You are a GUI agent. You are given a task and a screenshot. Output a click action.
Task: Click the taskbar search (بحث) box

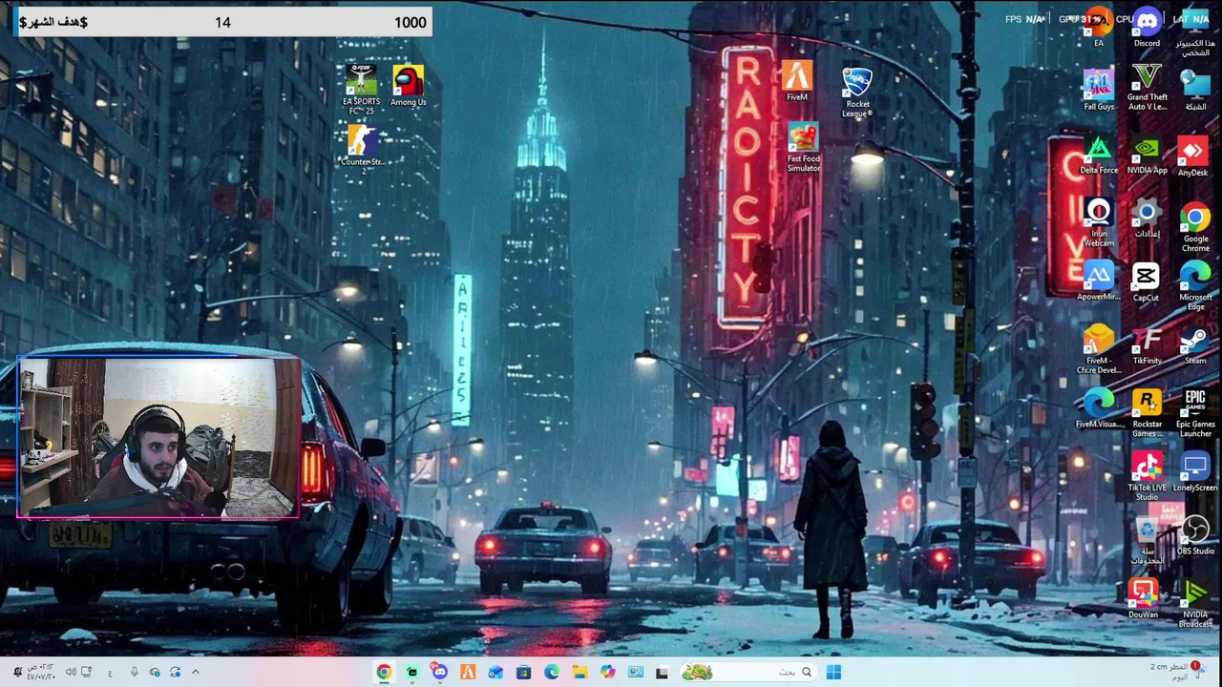(748, 673)
